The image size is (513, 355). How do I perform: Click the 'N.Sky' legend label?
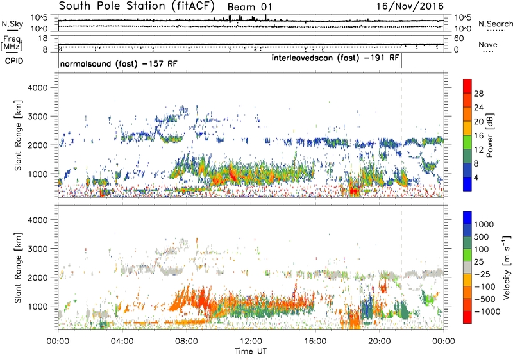point(12,24)
